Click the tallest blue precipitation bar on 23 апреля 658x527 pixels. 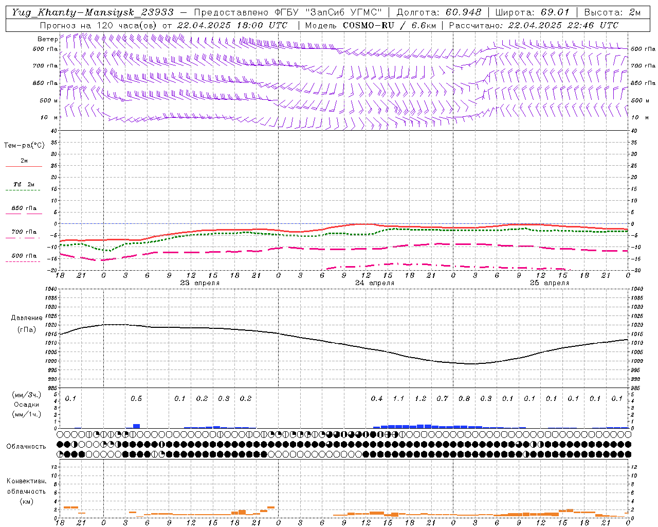pyautogui.click(x=136, y=426)
